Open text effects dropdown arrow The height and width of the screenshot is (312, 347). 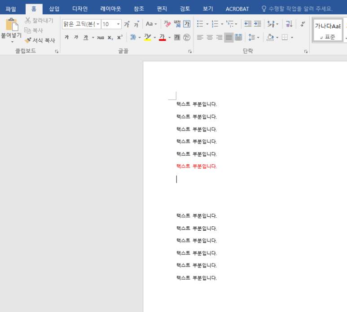pos(140,37)
